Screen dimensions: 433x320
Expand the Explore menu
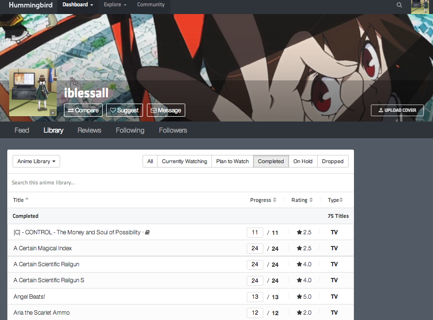(x=115, y=5)
